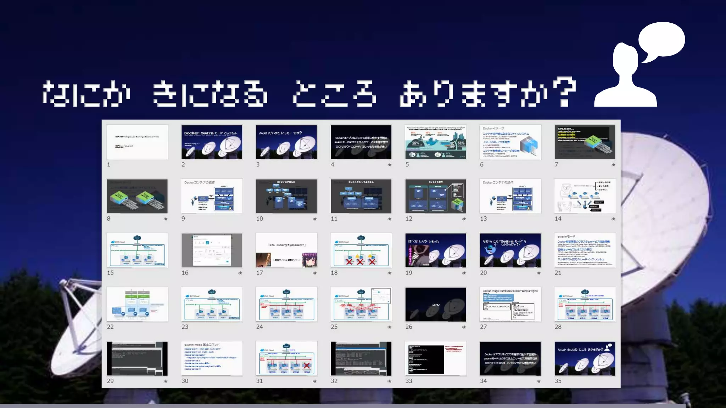Open slide 26 DEMO thumbnail
726x408 pixels.
tap(436, 305)
